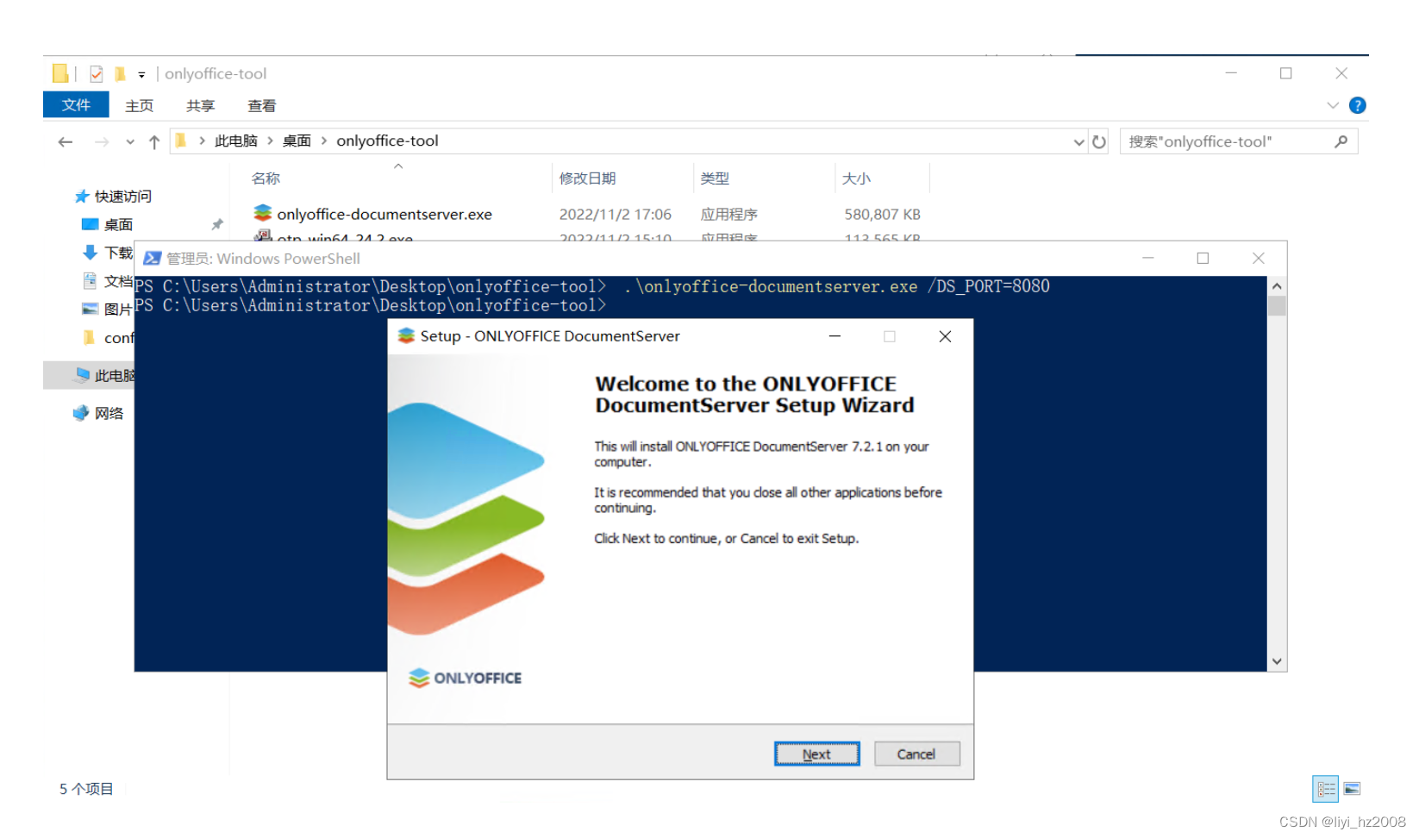1419x838 pixels.
Task: Sort files by 名称 column header
Action: (266, 178)
